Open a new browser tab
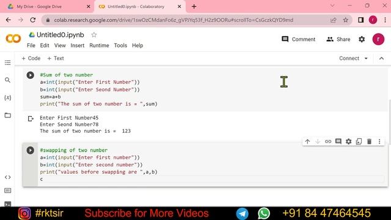The width and height of the screenshot is (391, 220). [194, 7]
